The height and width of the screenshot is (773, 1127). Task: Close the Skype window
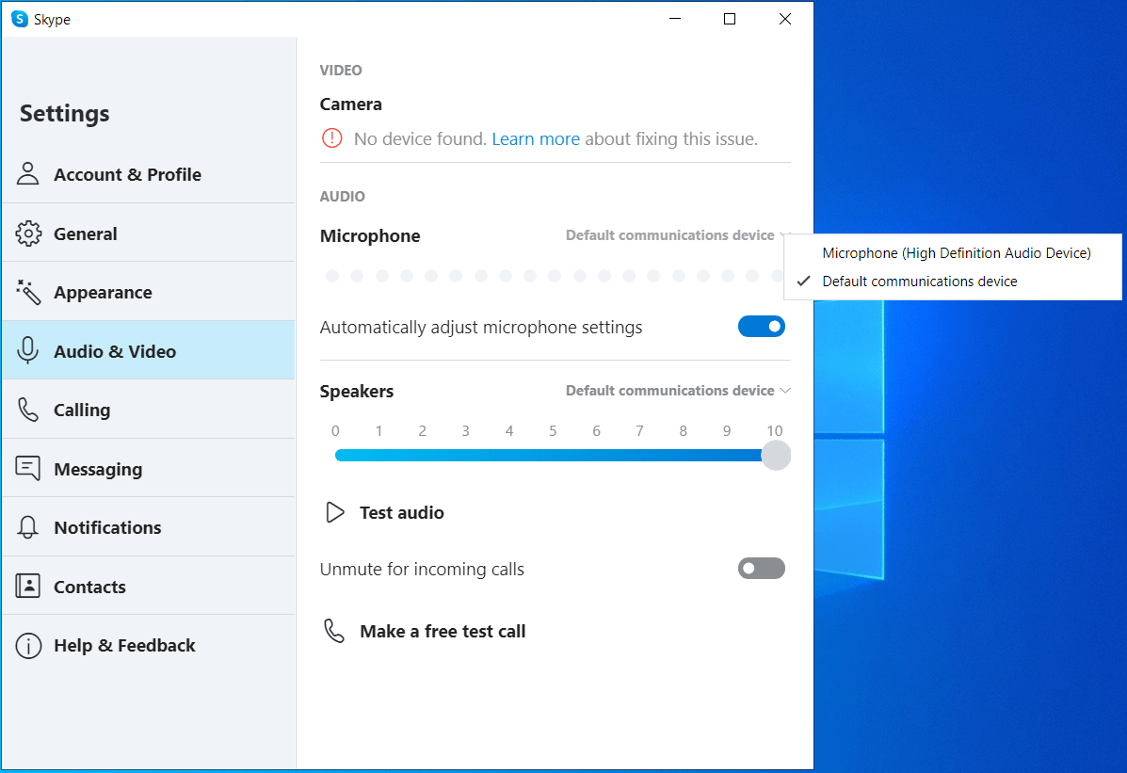point(785,19)
